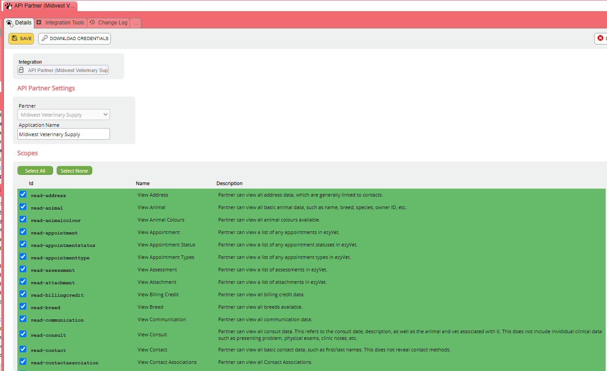The width and height of the screenshot is (607, 371).
Task: Open the Details tab
Action: 19,23
